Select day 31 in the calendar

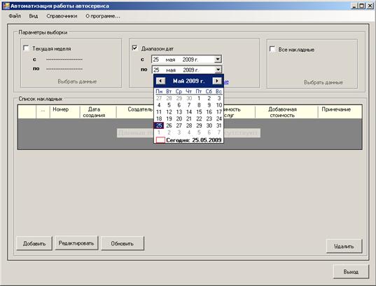pos(218,125)
